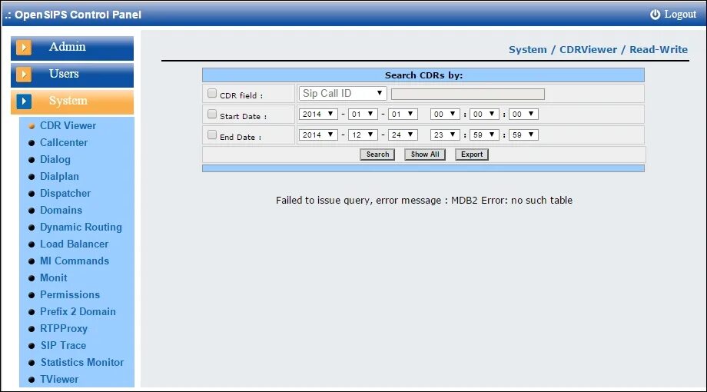707x392 pixels.
Task: Open the Dialplan tool
Action: point(59,176)
